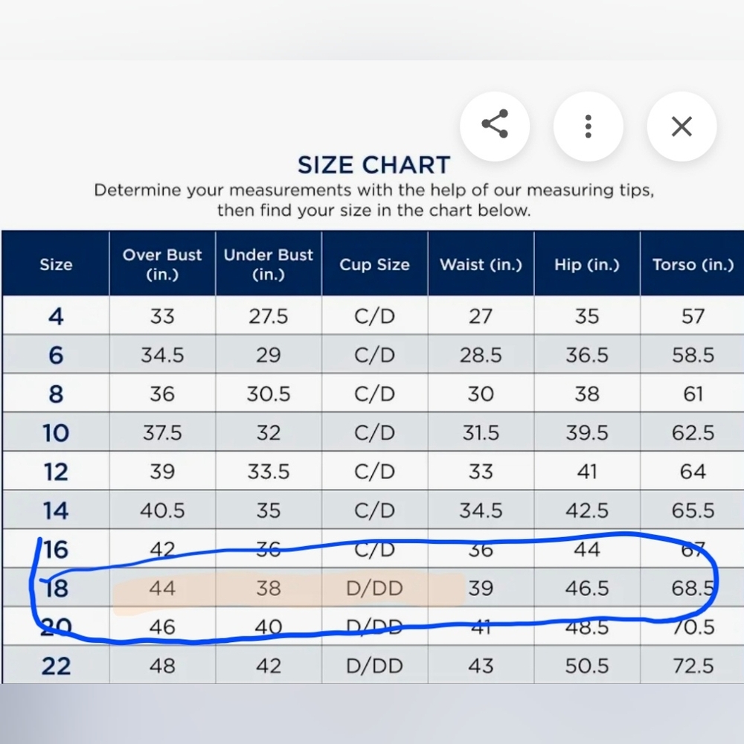Click the 28.5 waist measurement cell
Screen dimensions: 744x744
[x=481, y=355]
